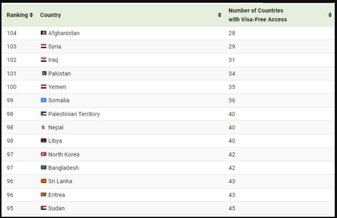Click the Nepal flag icon
337x218 pixels.
(43, 127)
